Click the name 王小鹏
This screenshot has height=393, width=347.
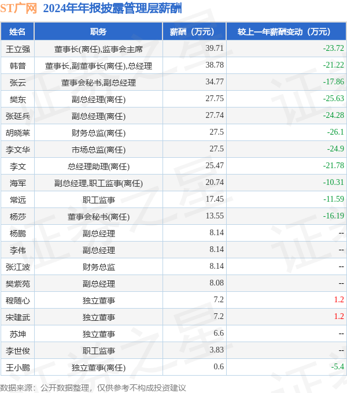pos(18,368)
